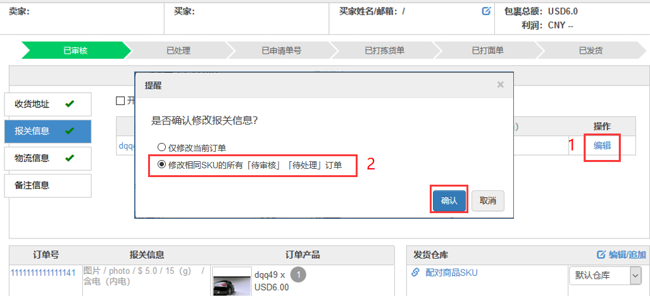Open order number 1111111111111141 link
Viewport: 650px width, 296px height.
(x=43, y=272)
